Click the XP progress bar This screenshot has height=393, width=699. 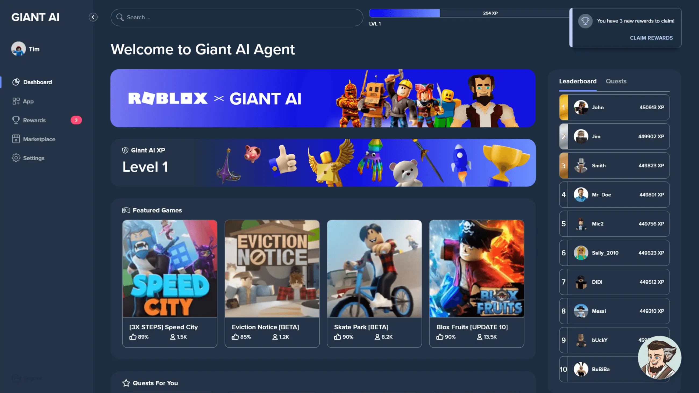[x=469, y=13]
